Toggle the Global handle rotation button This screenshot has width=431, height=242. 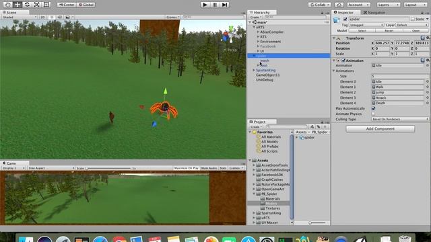[86, 5]
